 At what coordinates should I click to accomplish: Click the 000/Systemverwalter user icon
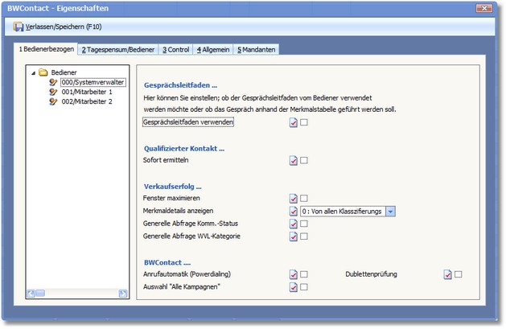(53, 82)
